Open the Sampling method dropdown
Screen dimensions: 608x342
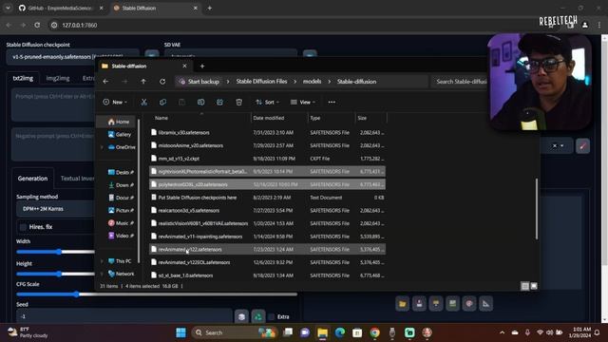coord(55,209)
